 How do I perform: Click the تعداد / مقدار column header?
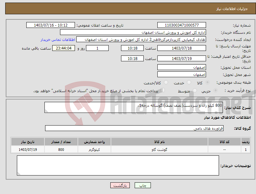click(x=61, y=142)
